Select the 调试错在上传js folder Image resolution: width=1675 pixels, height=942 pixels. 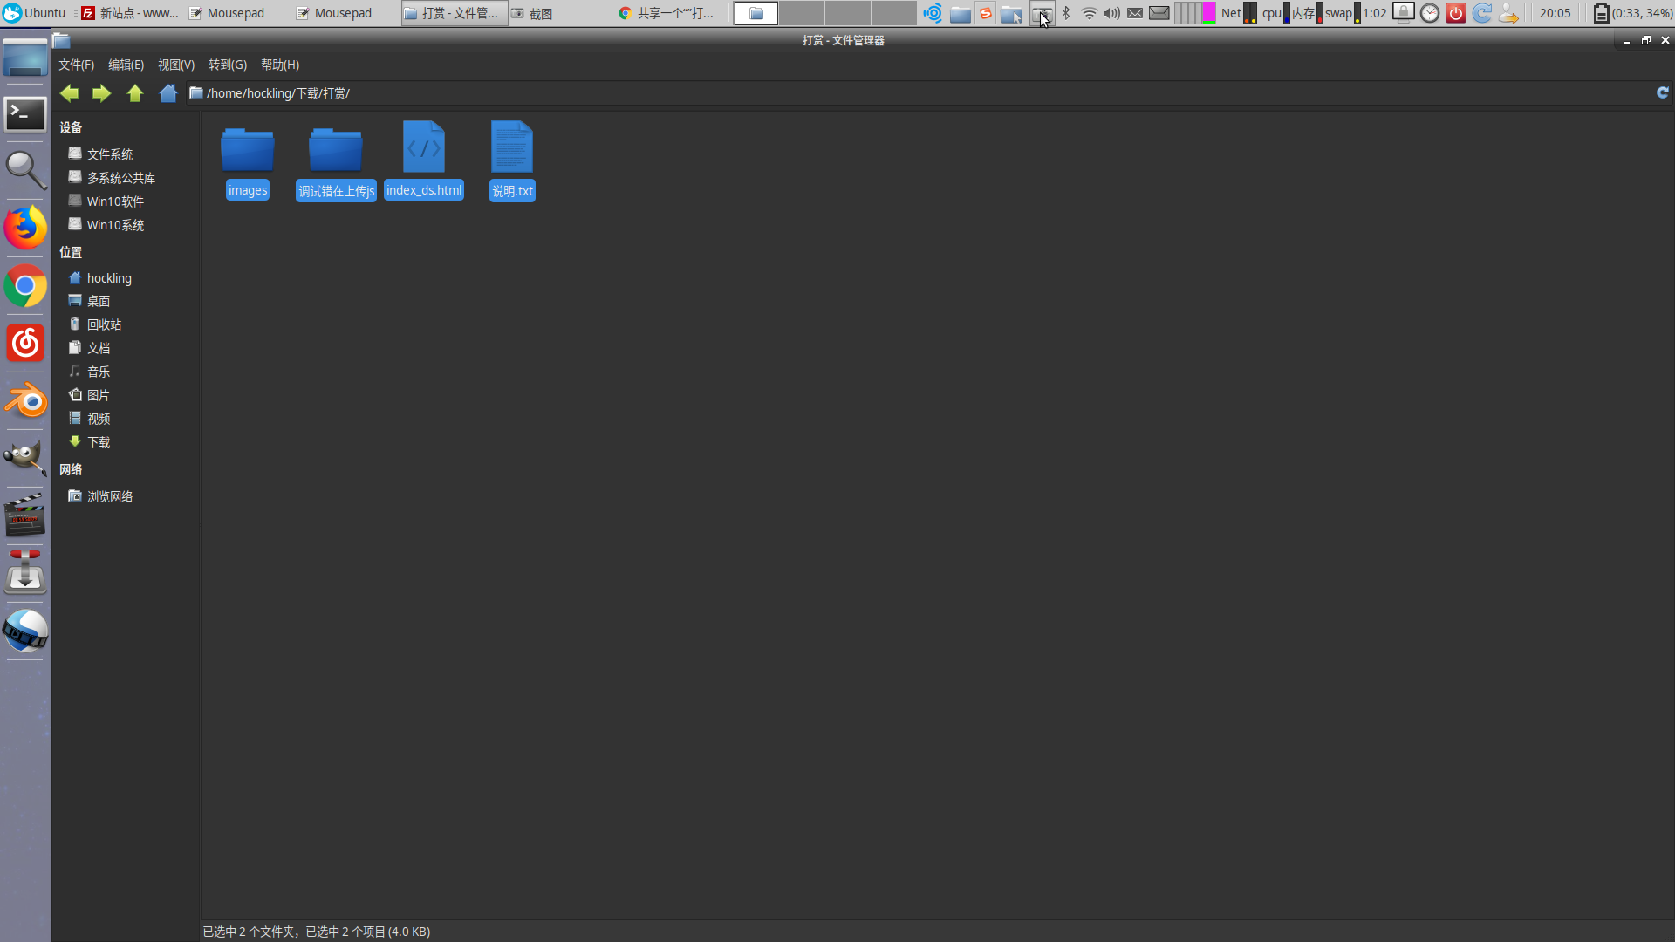coord(336,163)
